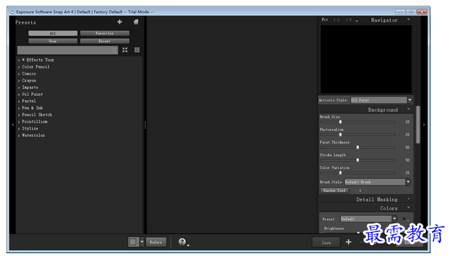Viewport: 451px width, 256px height.
Task: Click the collapse-all arrows icon beside search
Action: click(125, 50)
